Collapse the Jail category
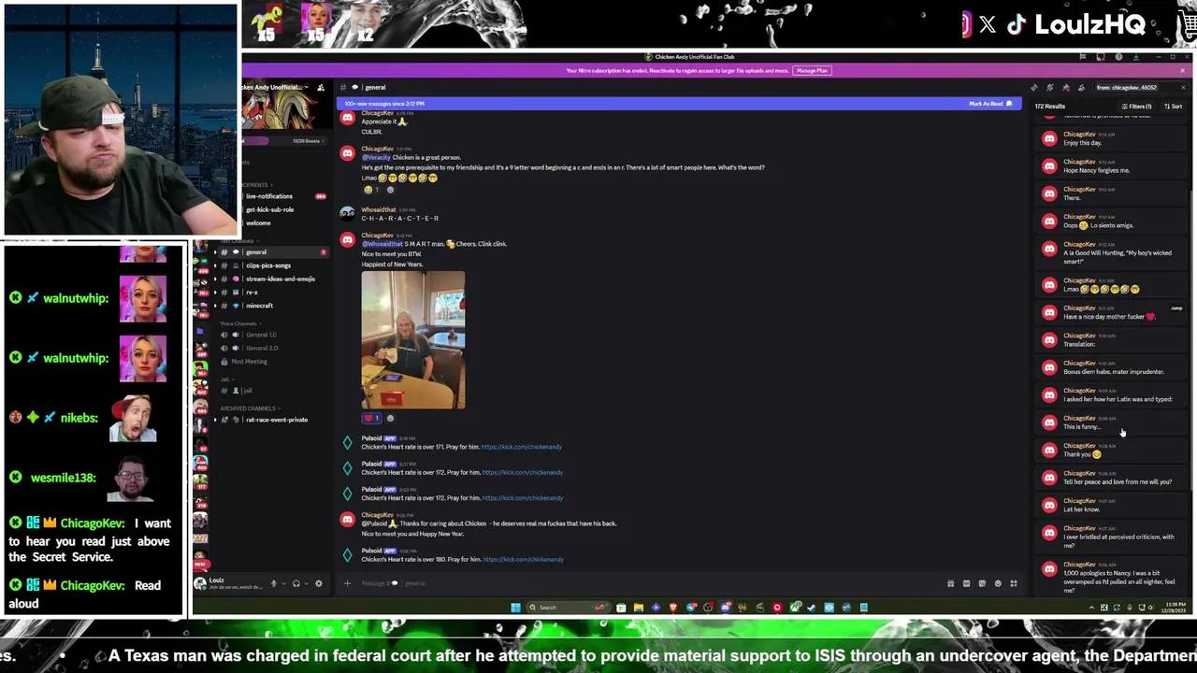Viewport: 1197px width, 673px height. (225, 379)
